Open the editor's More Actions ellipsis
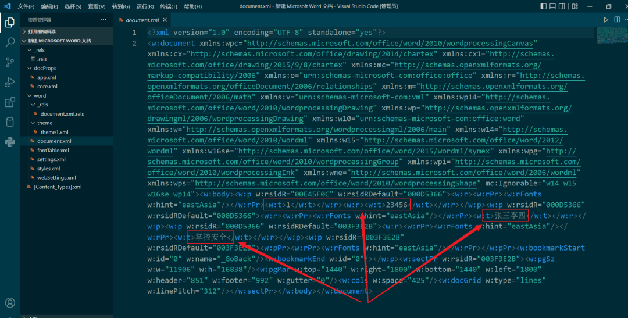 tap(626, 20)
